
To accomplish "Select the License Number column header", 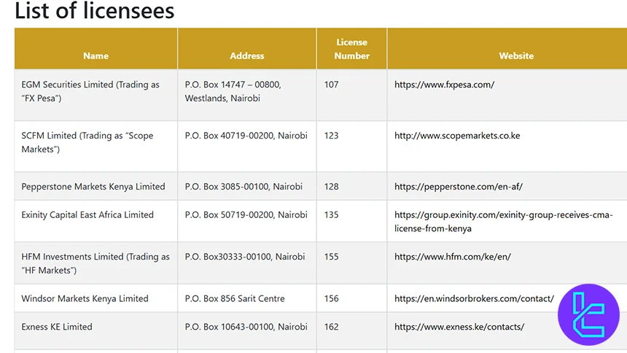I will [351, 49].
